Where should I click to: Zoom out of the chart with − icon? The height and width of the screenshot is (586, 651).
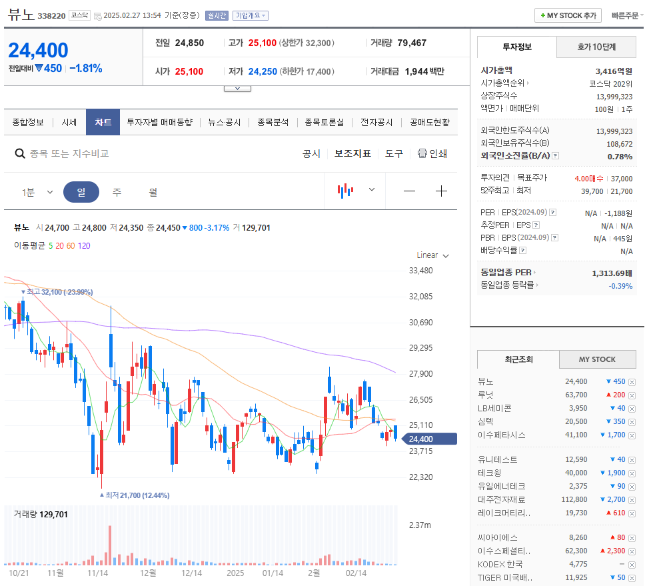[x=410, y=191]
